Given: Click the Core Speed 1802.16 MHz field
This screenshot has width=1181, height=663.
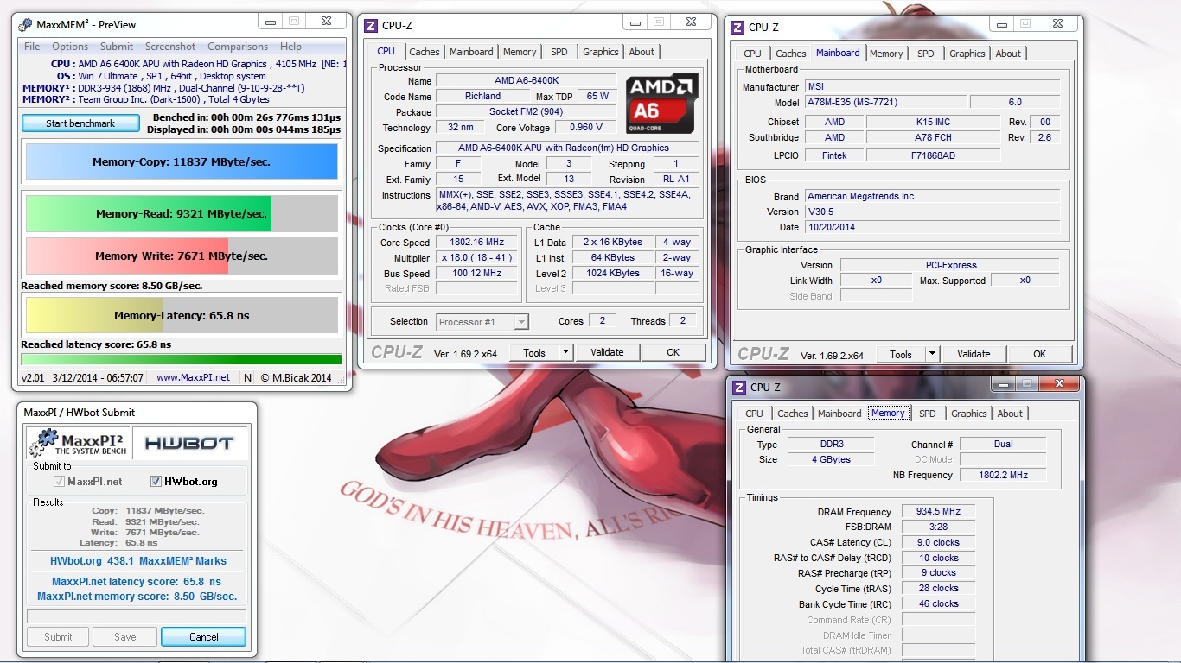Looking at the screenshot, I should click(x=476, y=243).
